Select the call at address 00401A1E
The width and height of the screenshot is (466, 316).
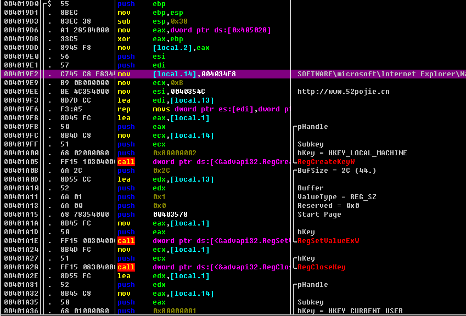pos(126,241)
